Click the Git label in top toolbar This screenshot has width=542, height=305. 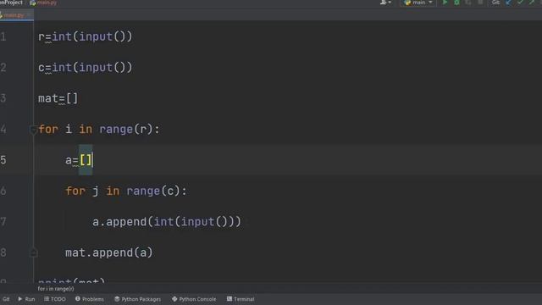pyautogui.click(x=496, y=3)
